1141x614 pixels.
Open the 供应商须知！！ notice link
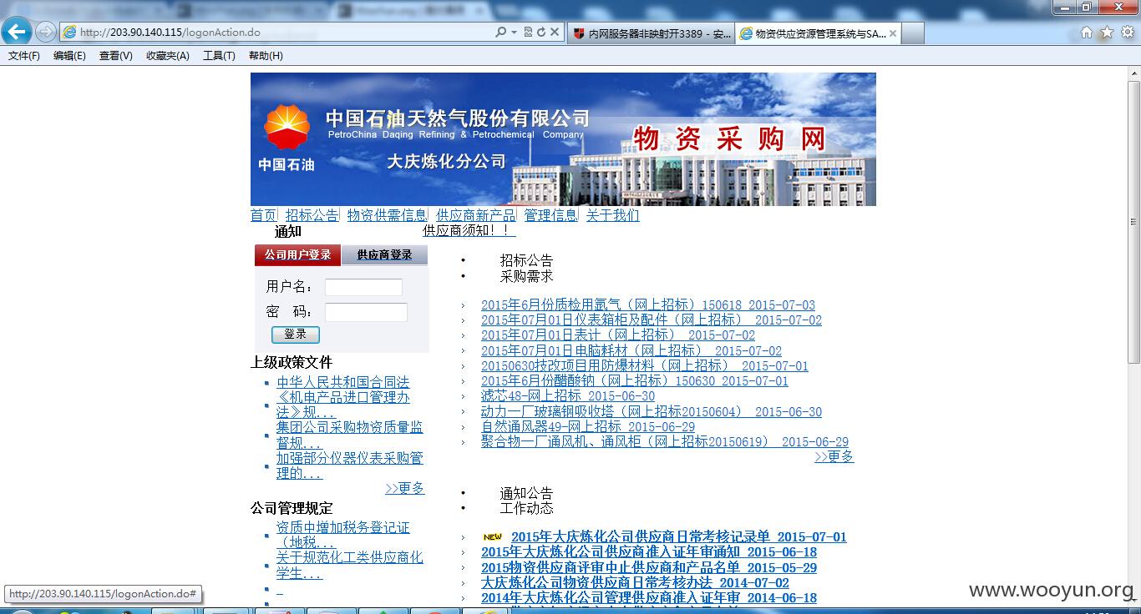(x=469, y=230)
